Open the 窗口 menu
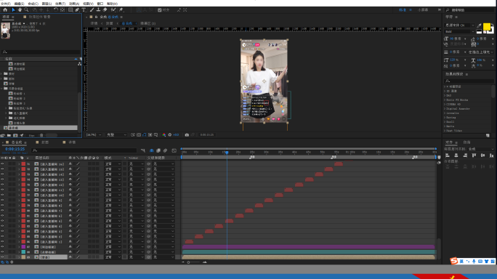Screen dimensions: 497x279 (x=100, y=4)
